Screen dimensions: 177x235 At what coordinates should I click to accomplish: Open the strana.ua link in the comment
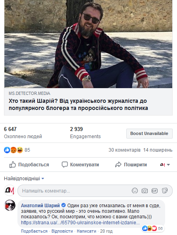coord(80,222)
